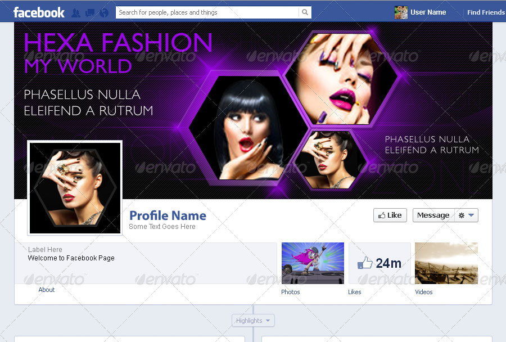Open the friend requests icon

coord(75,13)
